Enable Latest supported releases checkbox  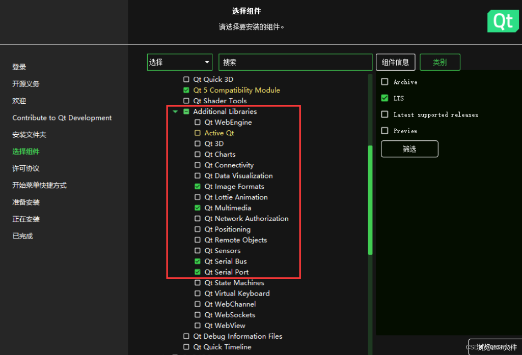[x=384, y=114]
